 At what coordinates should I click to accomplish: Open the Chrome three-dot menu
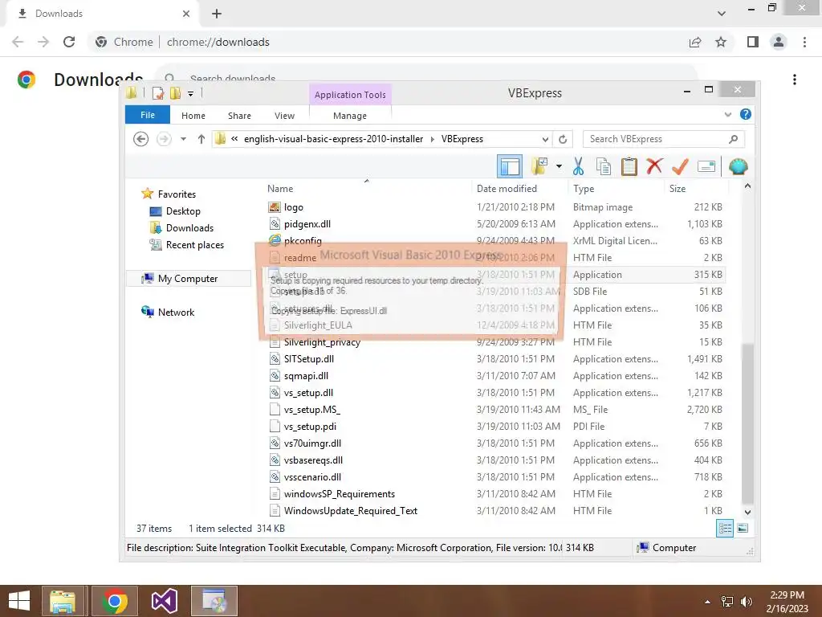[804, 42]
